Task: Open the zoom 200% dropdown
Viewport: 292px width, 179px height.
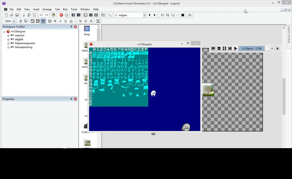Action: click(14, 21)
